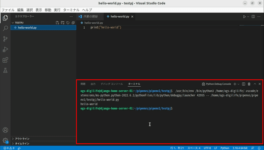Refresh the TESTPJ explorer

68,23
